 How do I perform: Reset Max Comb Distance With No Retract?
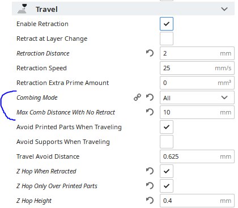pyautogui.click(x=150, y=112)
